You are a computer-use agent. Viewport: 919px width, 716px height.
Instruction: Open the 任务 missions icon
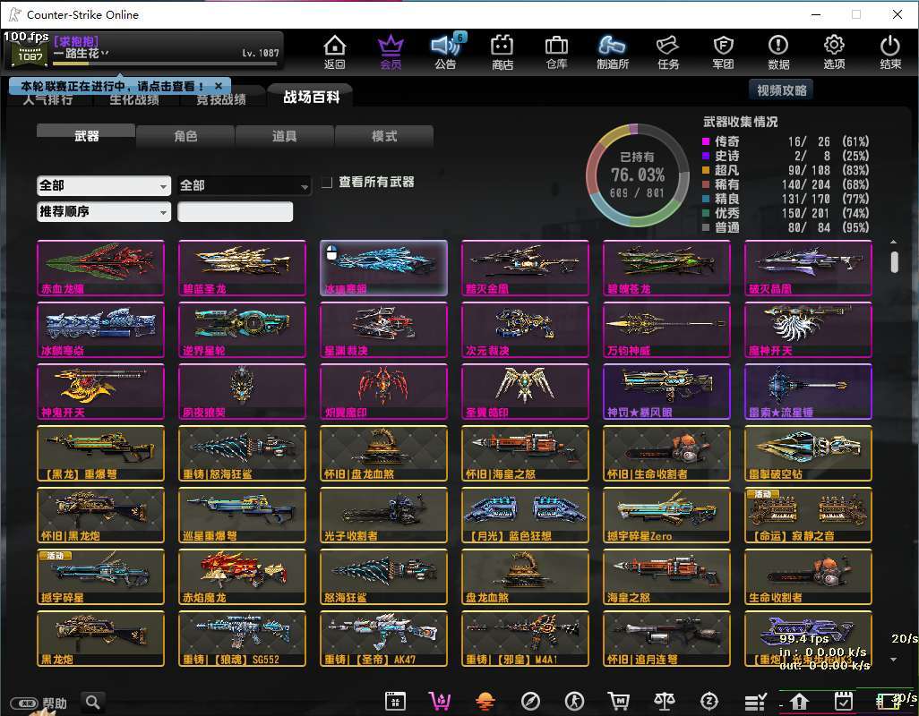[668, 50]
